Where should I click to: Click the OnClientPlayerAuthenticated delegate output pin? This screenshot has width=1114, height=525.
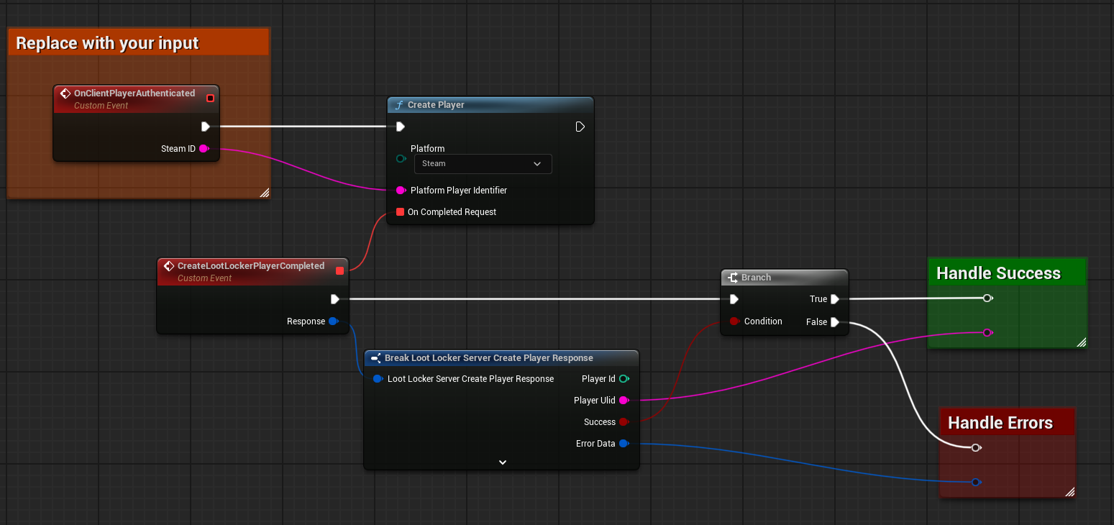(210, 98)
